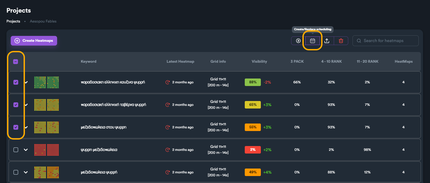
Task: Click the export/upload toolbar icon
Action: coord(327,41)
